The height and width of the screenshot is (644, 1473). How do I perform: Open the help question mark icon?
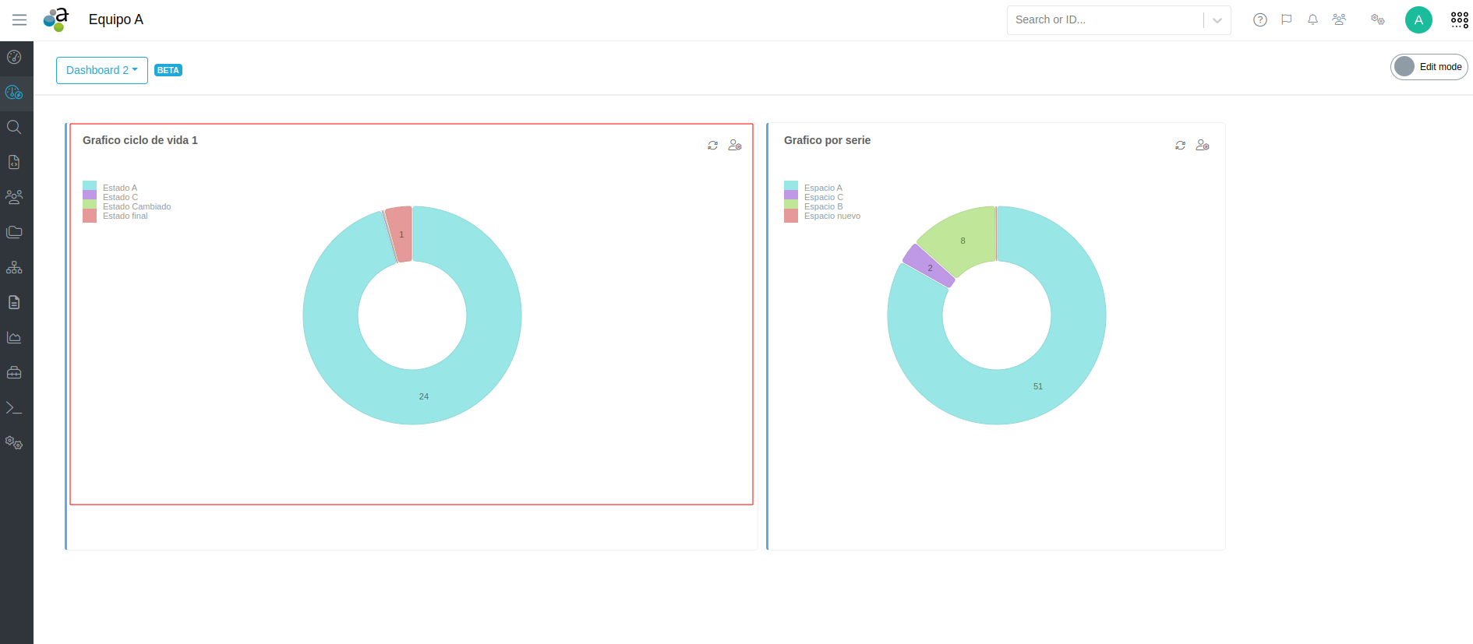point(1259,20)
